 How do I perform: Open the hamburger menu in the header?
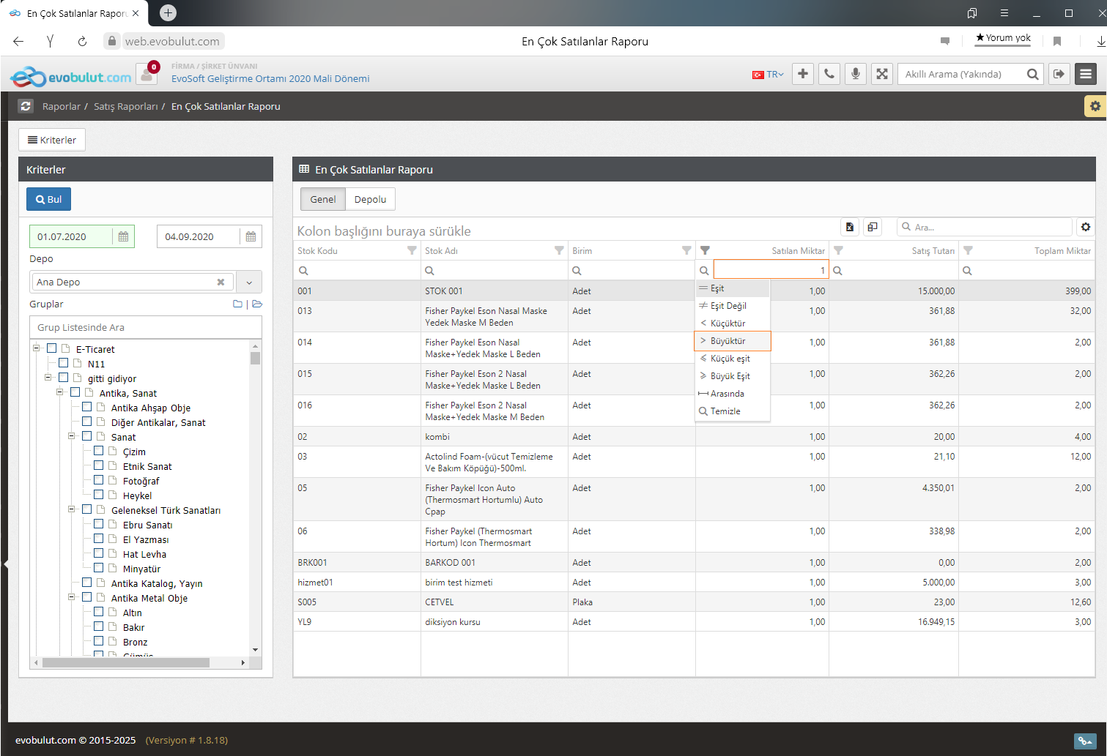click(1085, 74)
